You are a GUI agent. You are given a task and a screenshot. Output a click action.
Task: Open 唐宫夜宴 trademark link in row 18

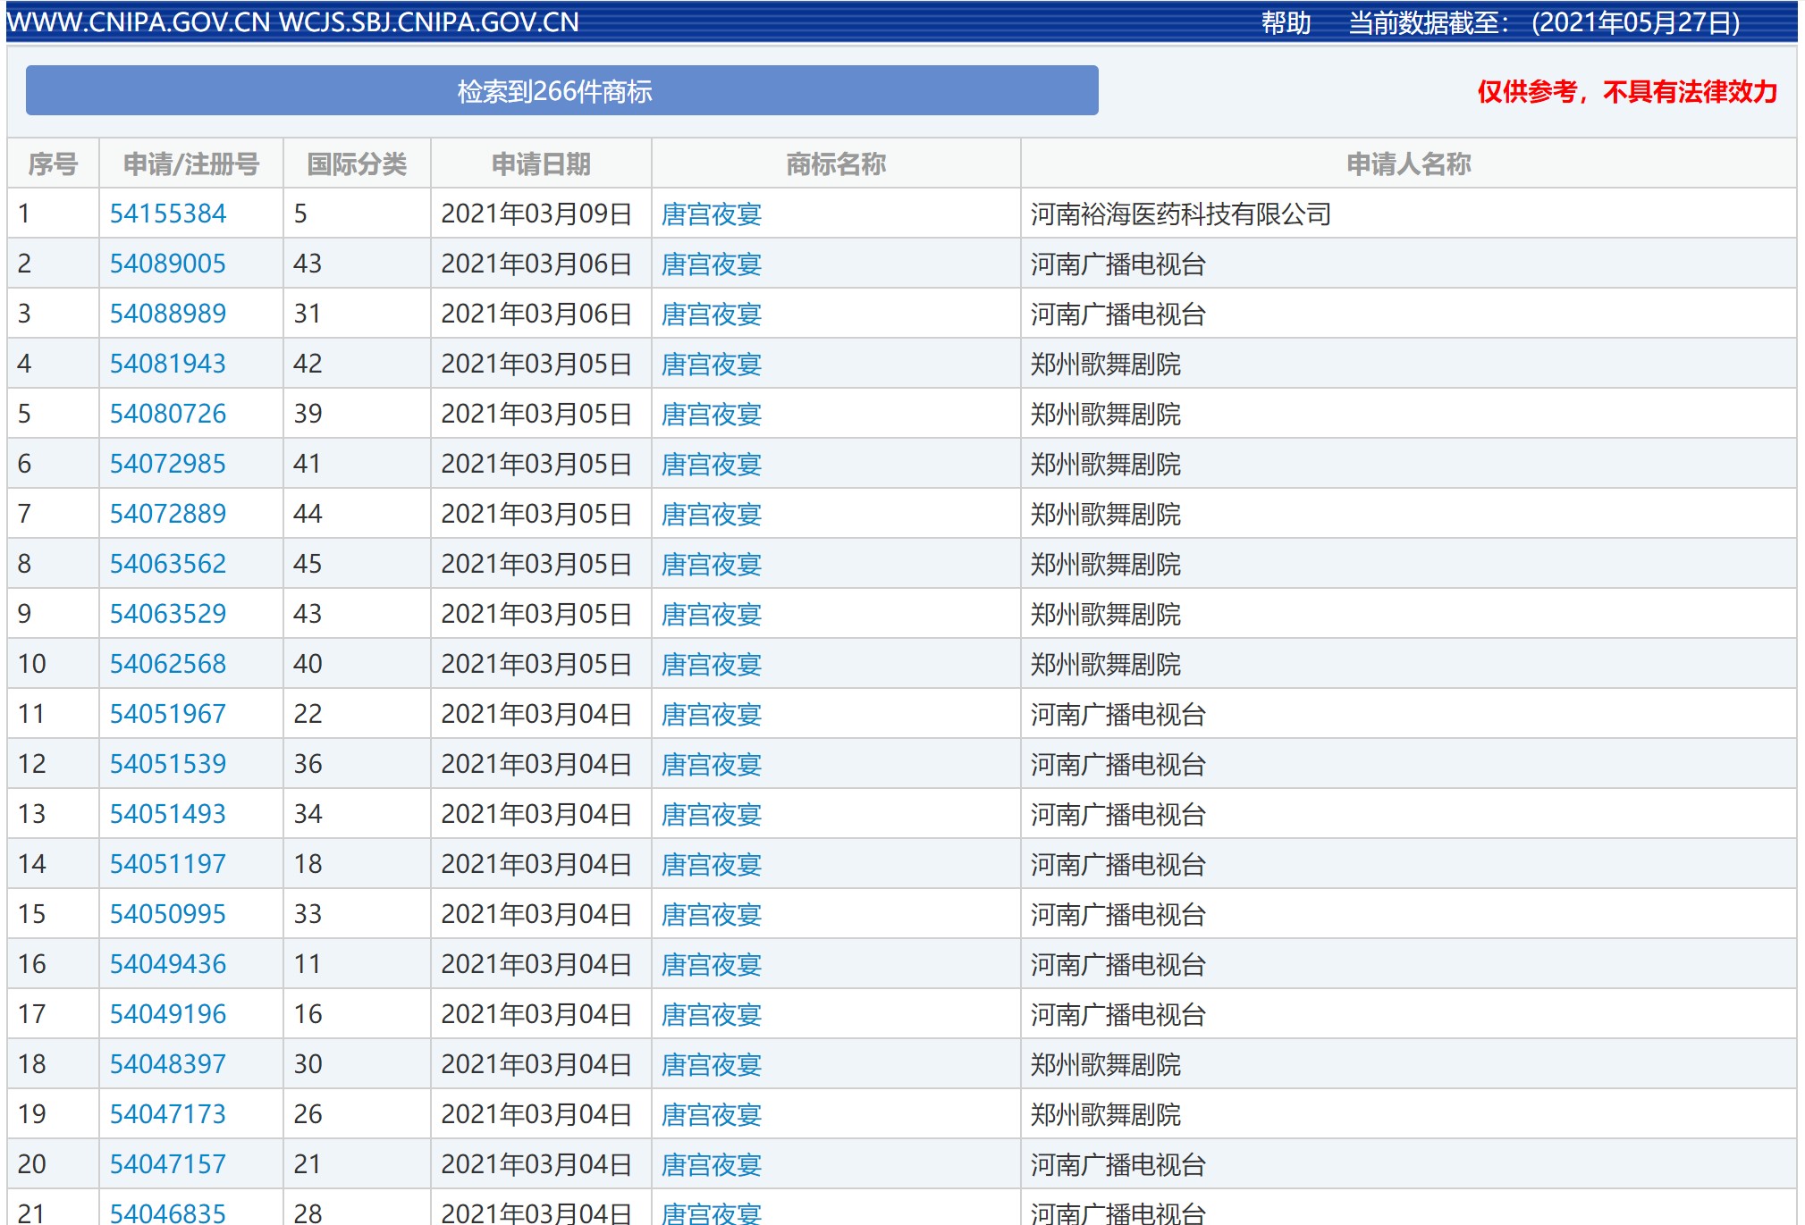[711, 1063]
